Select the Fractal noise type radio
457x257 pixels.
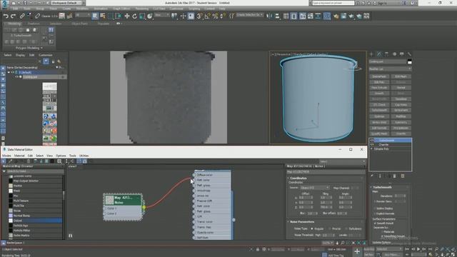[330, 228]
